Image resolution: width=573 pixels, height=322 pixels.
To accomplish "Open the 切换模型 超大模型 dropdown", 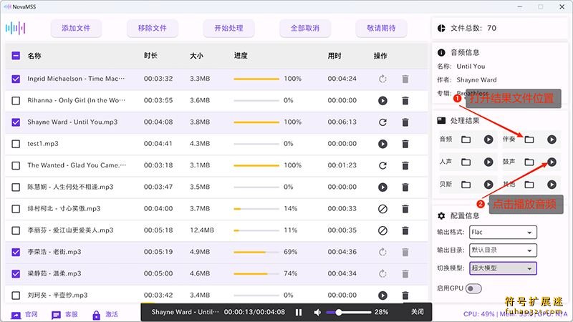I will (504, 268).
